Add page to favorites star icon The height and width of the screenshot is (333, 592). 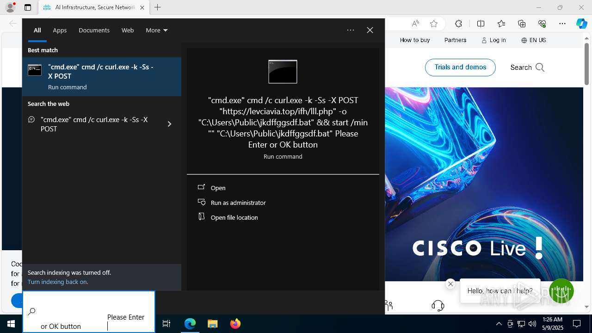[x=433, y=24]
